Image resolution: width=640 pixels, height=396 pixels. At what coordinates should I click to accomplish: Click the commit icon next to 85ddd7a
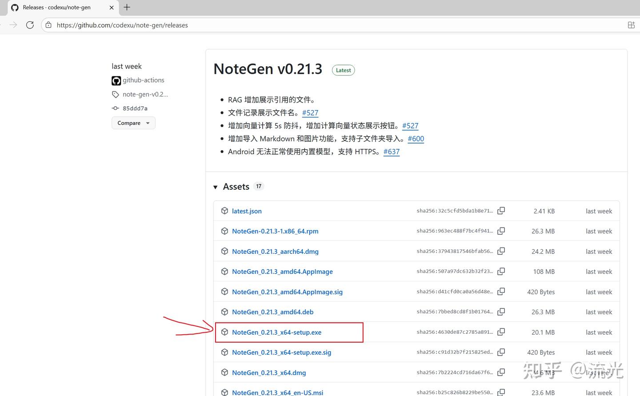tap(116, 108)
